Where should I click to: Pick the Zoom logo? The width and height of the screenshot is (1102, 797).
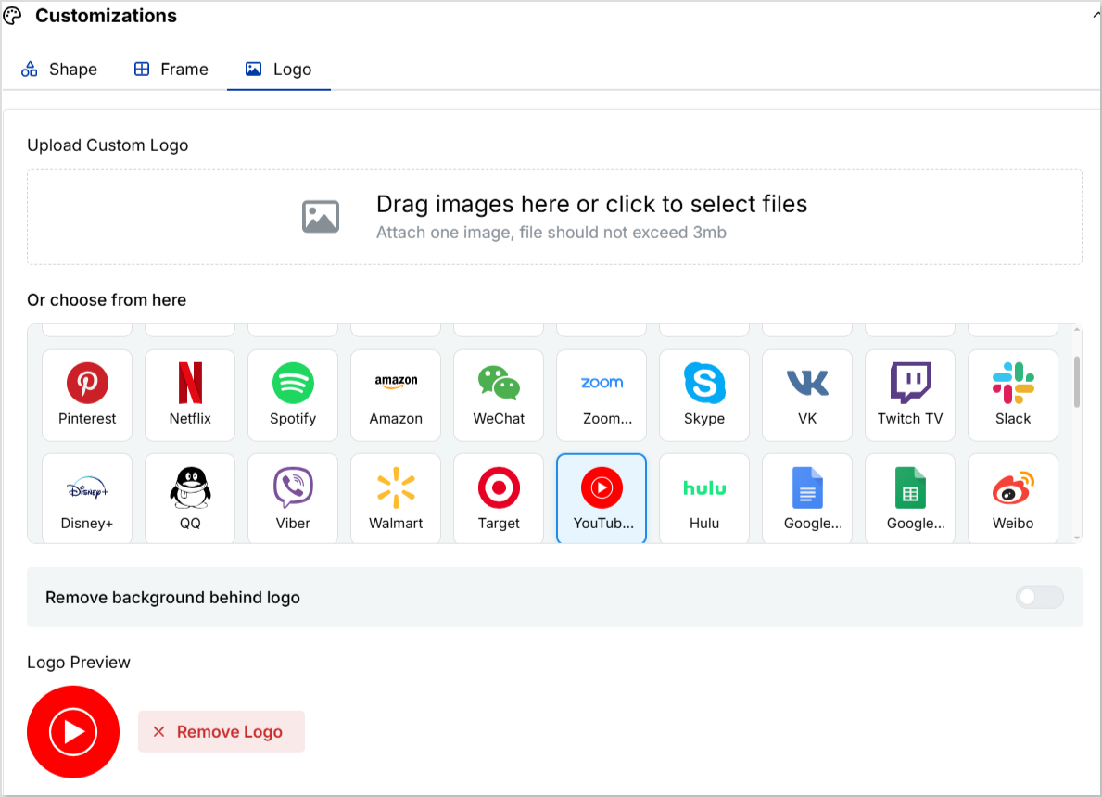[602, 395]
